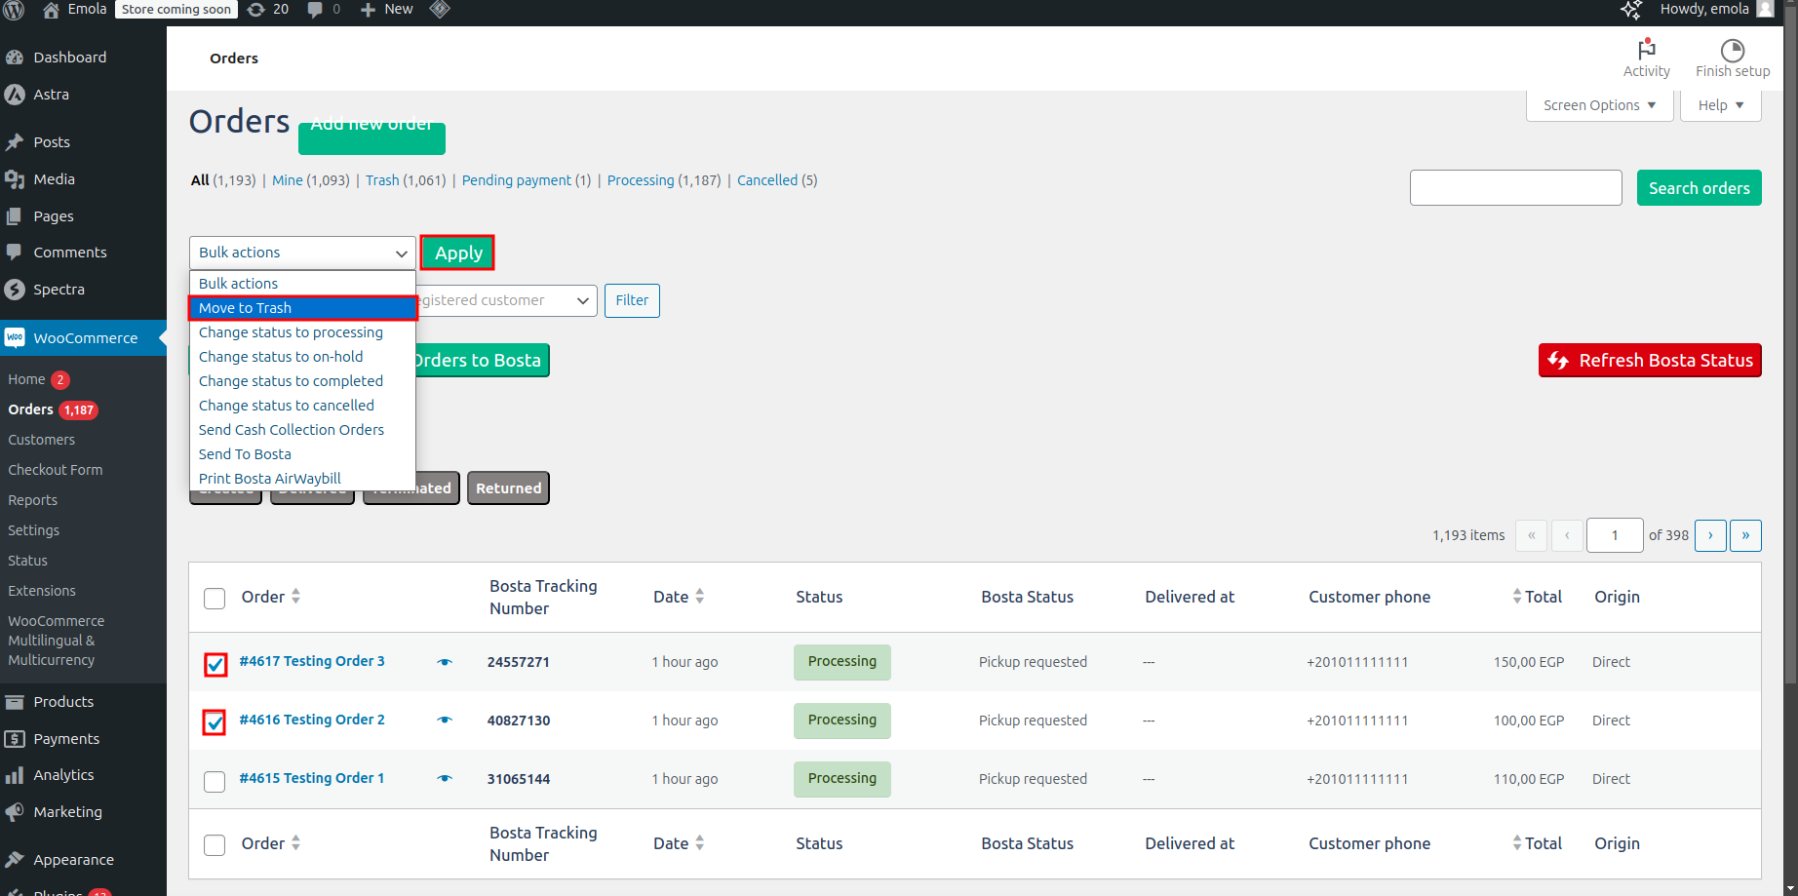Click the order search text field
Screen dimensions: 1798x896
(x=1515, y=188)
